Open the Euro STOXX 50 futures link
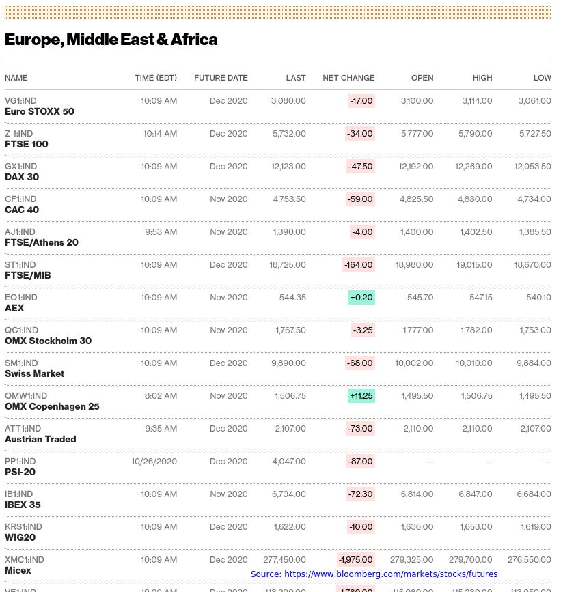The image size is (563, 592). (x=40, y=111)
